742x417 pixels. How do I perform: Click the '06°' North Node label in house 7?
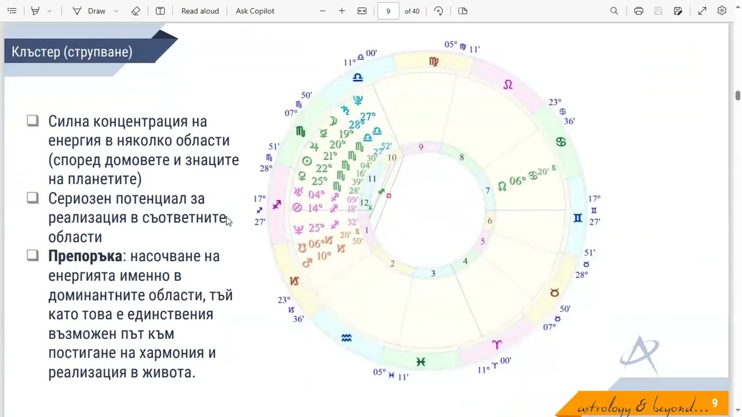pos(518,181)
